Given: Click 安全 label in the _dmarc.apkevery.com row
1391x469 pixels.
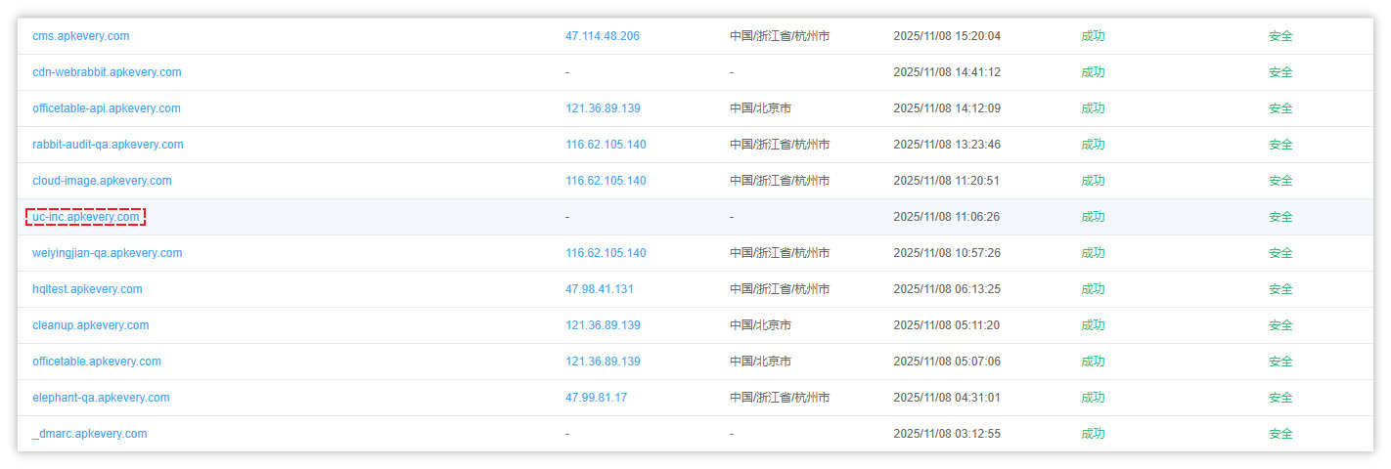Looking at the screenshot, I should point(1280,434).
